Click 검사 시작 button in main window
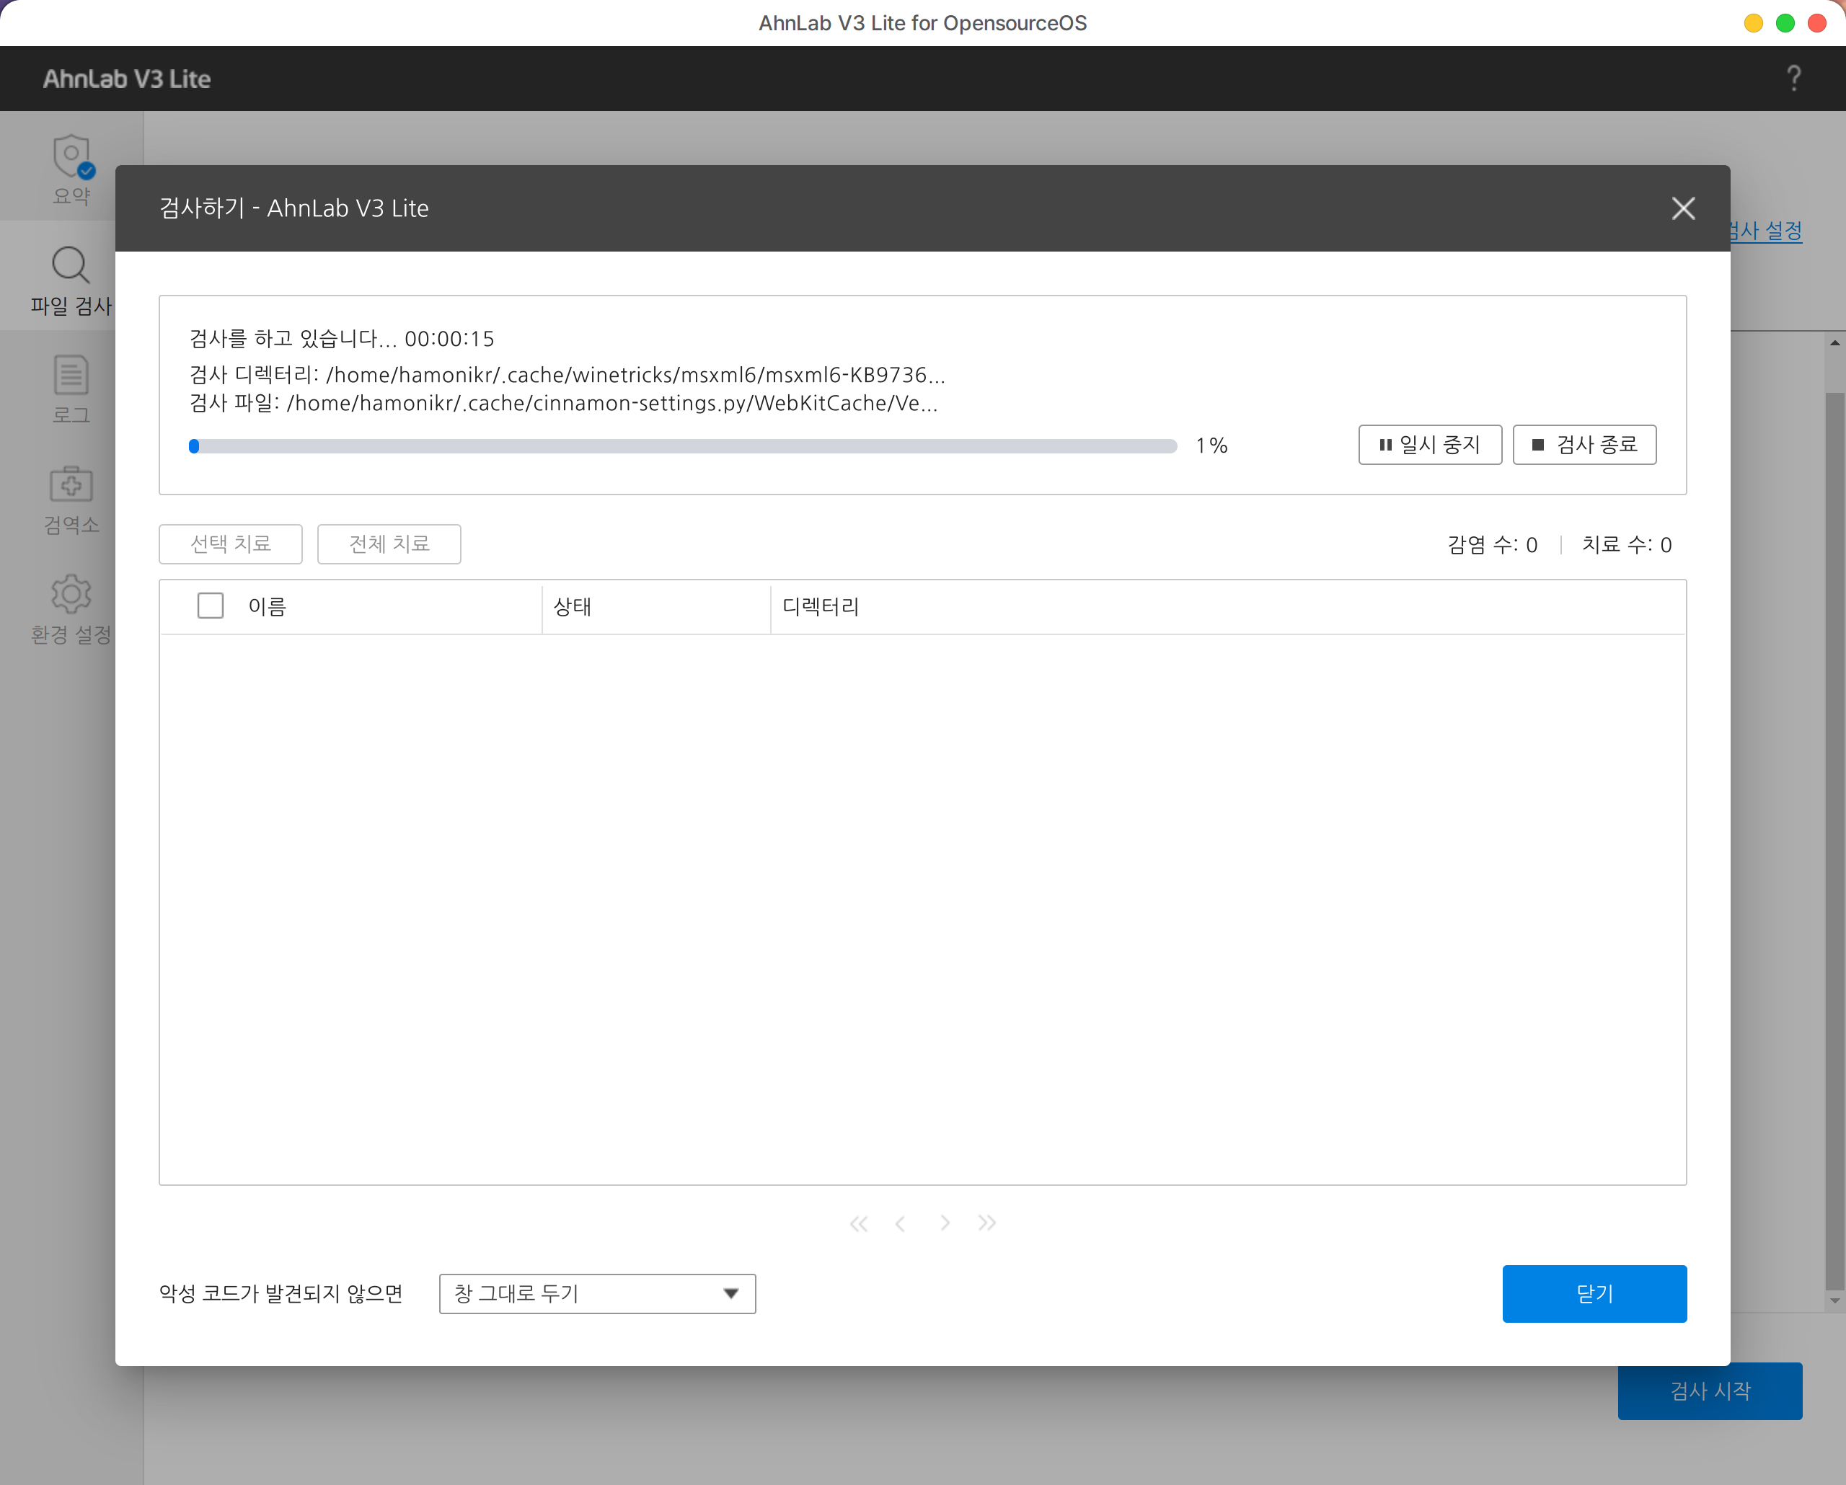 pos(1710,1391)
